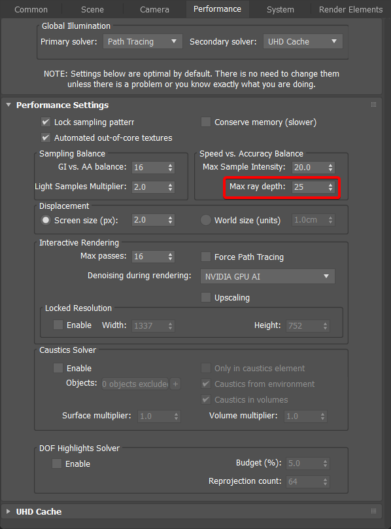The width and height of the screenshot is (391, 529).
Task: Click the Locked Resolution Height field
Action: coord(303,325)
